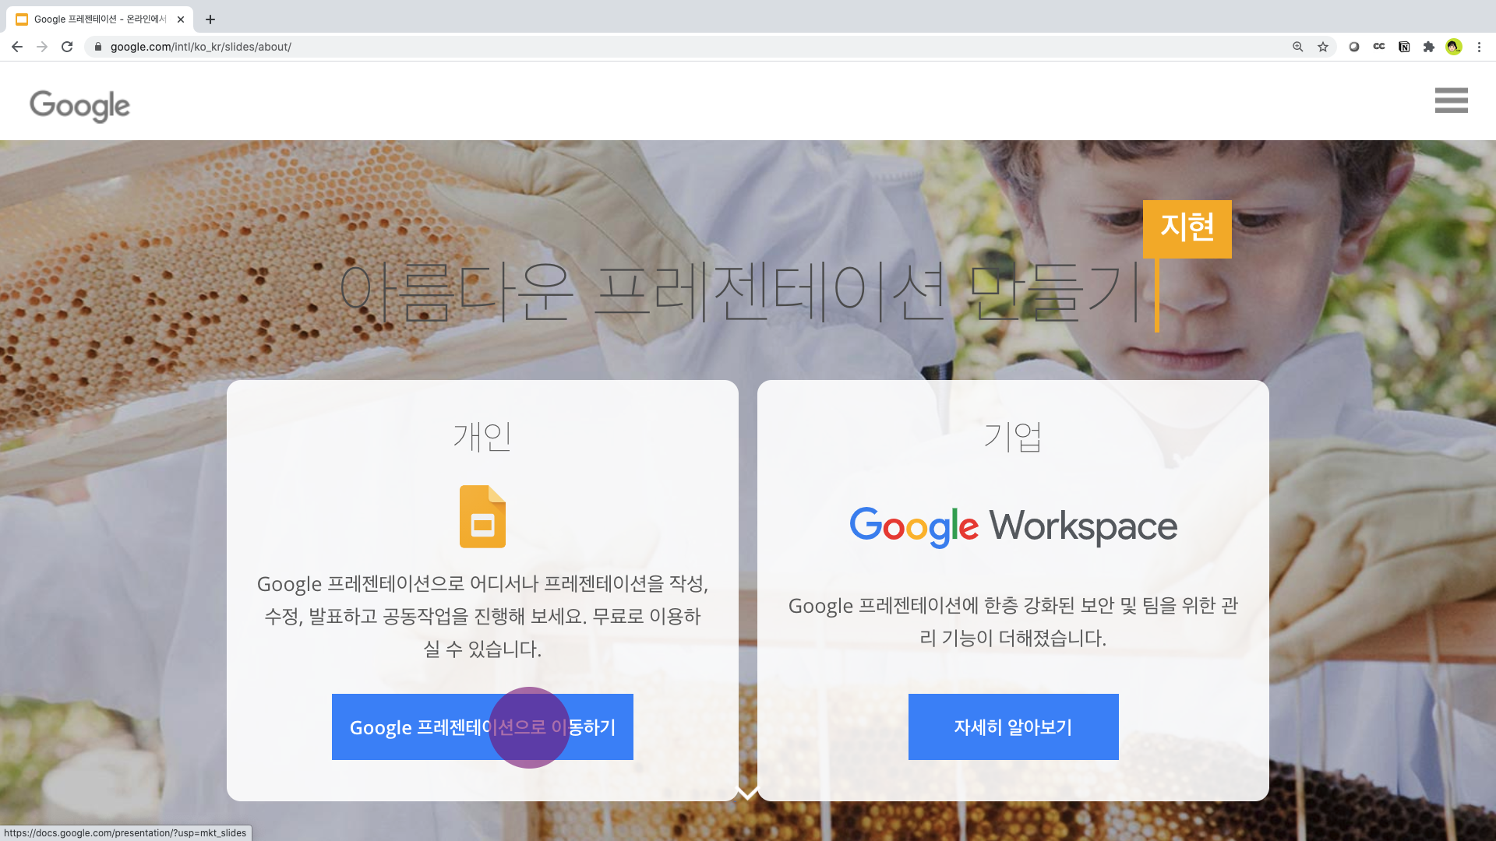Bookmark this page with star icon
1496x841 pixels.
click(1323, 47)
